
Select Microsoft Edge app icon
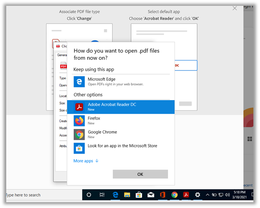click(x=79, y=82)
